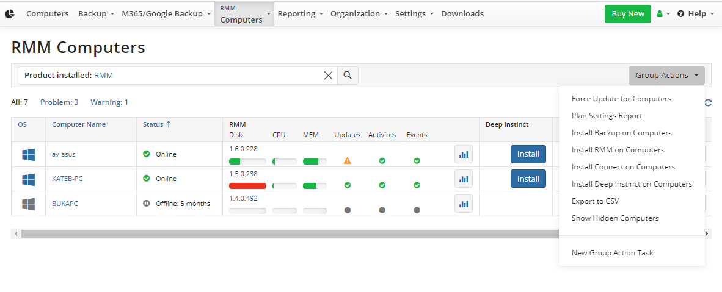The width and height of the screenshot is (722, 292).
Task: Install Deep Instinct on av-asus
Action: coord(528,154)
